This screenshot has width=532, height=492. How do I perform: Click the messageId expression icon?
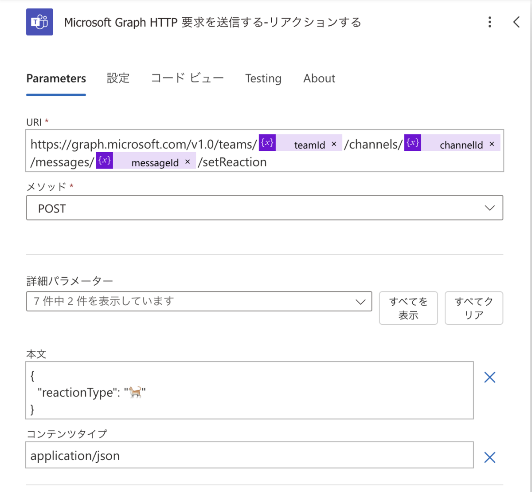tap(105, 161)
